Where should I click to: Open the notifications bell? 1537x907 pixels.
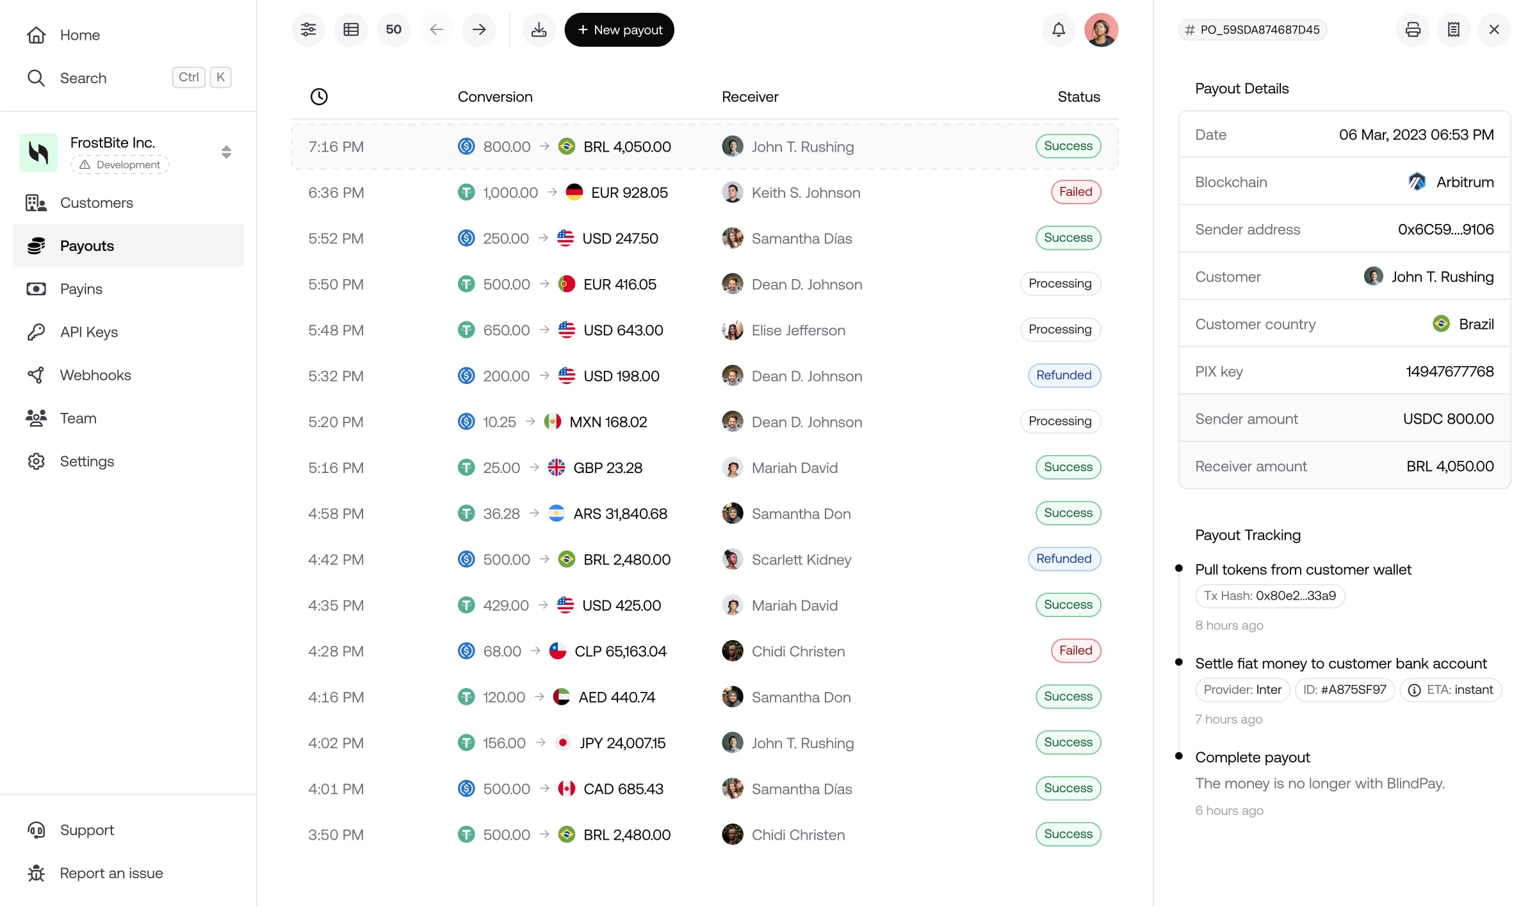pyautogui.click(x=1059, y=29)
